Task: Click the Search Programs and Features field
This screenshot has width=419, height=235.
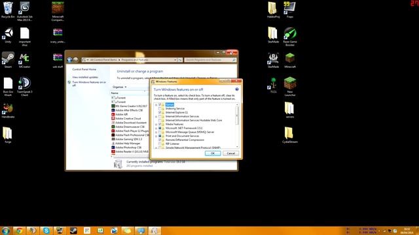Action: [x=210, y=60]
